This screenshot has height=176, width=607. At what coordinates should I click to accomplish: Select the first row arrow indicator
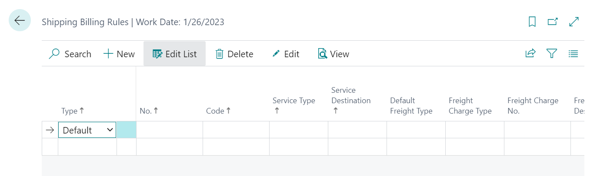pyautogui.click(x=50, y=130)
